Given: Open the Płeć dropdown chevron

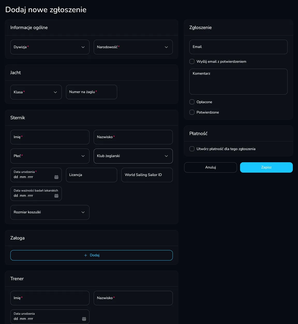Looking at the screenshot, I should tap(83, 156).
